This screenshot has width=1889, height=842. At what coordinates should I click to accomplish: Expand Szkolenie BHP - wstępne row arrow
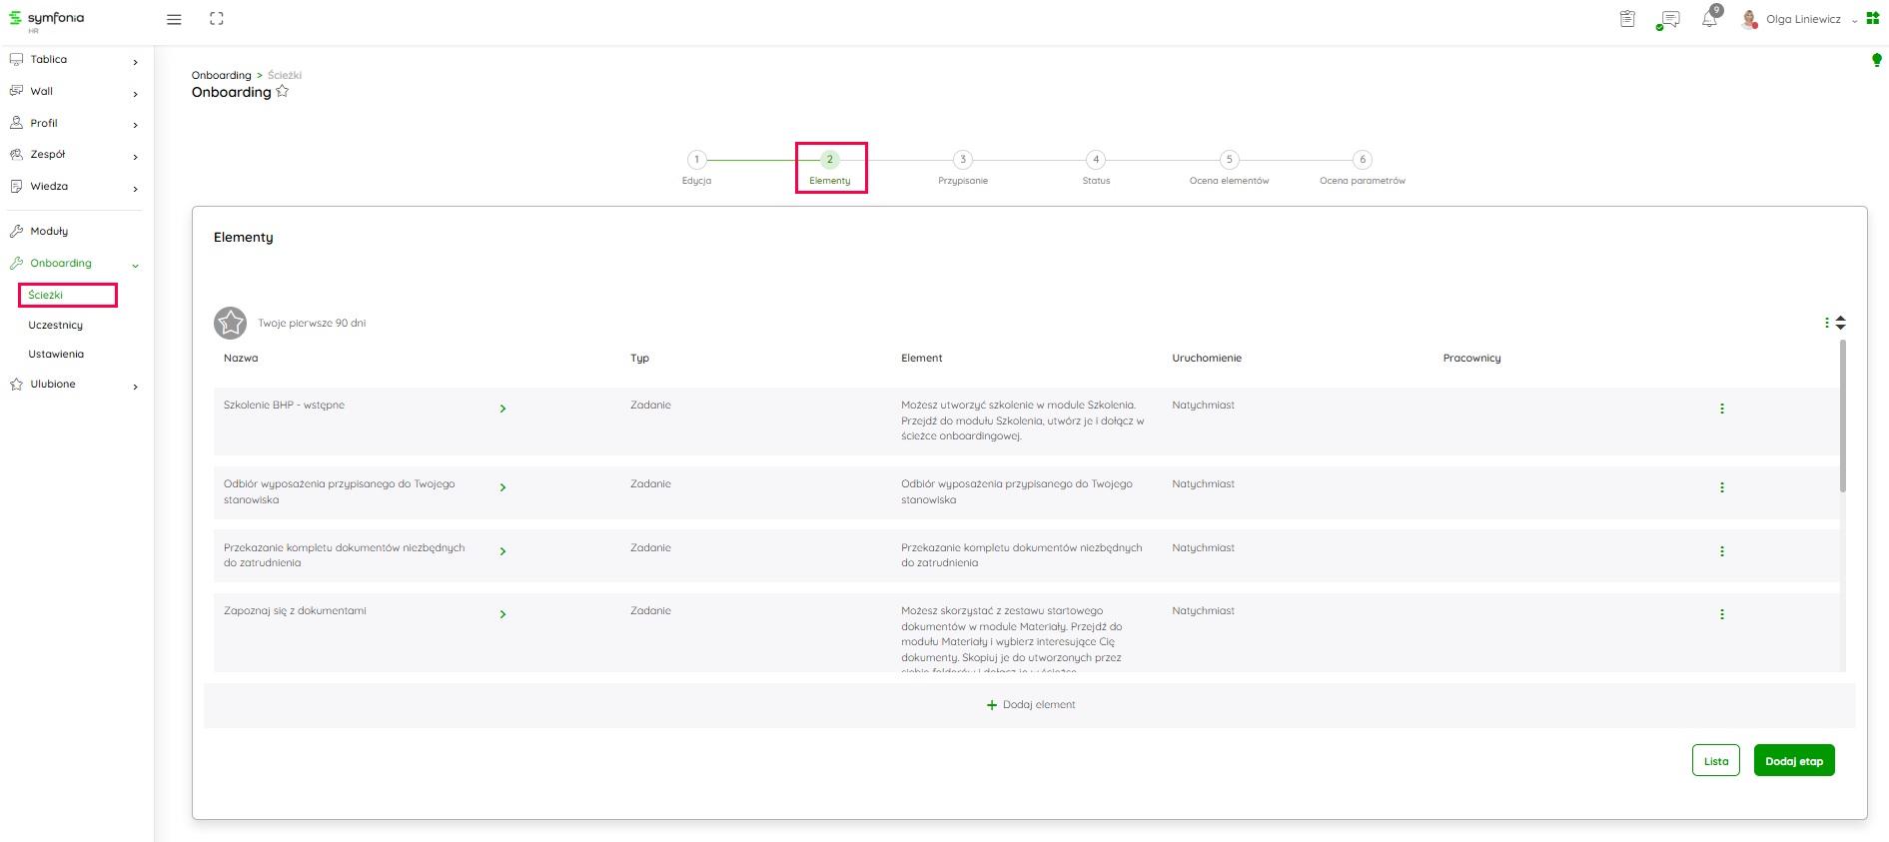(502, 409)
